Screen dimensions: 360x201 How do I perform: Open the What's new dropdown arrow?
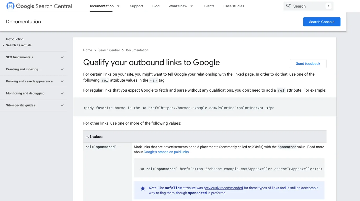(192, 6)
